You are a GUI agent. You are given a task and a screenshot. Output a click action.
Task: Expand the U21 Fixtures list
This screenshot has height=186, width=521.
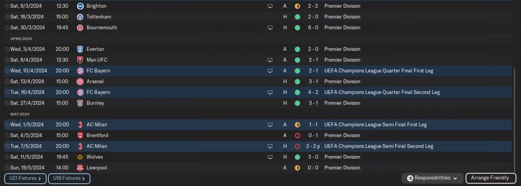[x=25, y=178]
